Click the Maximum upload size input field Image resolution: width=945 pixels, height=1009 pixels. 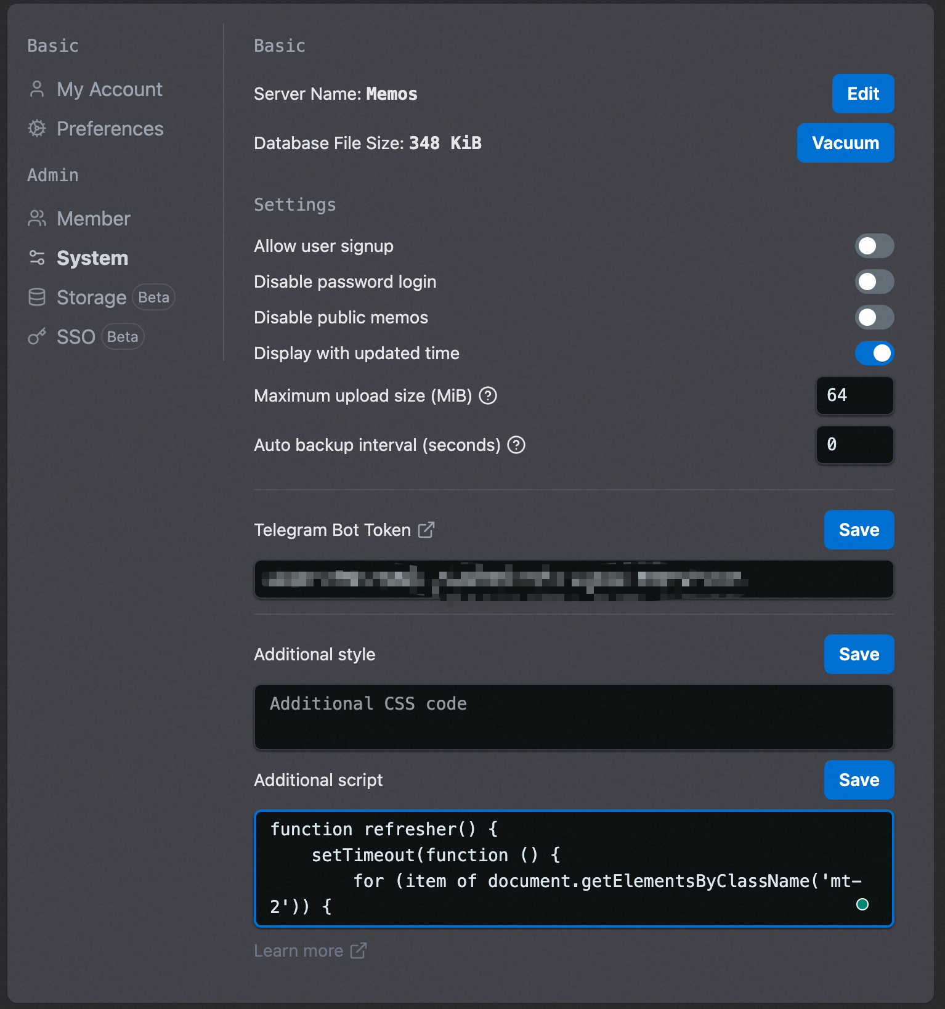click(855, 395)
